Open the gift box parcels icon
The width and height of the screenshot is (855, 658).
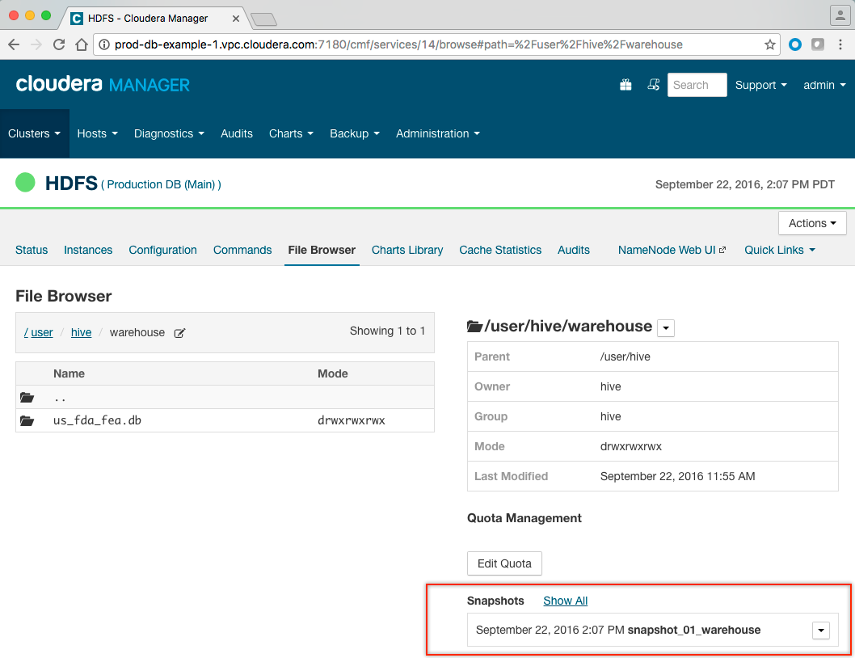625,85
